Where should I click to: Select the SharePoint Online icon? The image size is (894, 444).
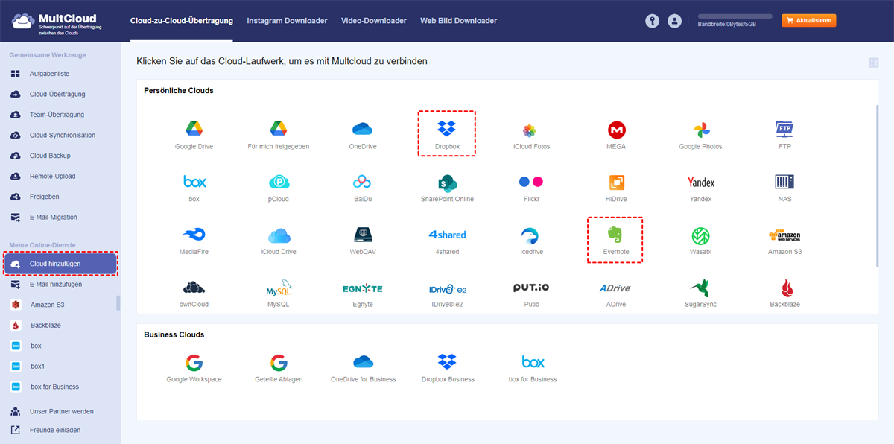pos(447,181)
